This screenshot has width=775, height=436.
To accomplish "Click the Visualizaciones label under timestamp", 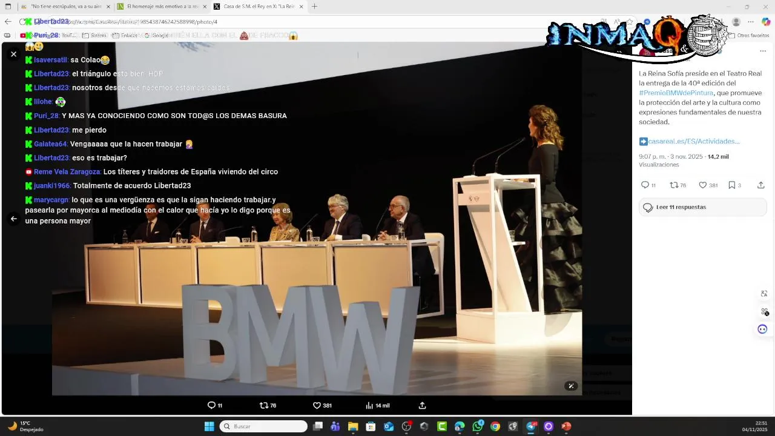I will (x=659, y=165).
